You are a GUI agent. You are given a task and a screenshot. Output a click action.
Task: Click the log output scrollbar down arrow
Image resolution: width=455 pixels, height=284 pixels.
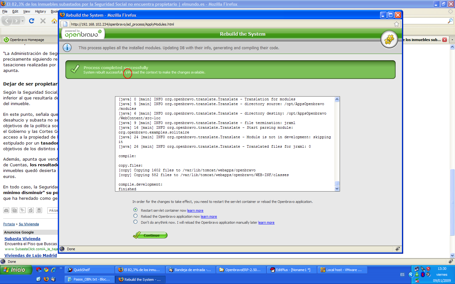[337, 189]
